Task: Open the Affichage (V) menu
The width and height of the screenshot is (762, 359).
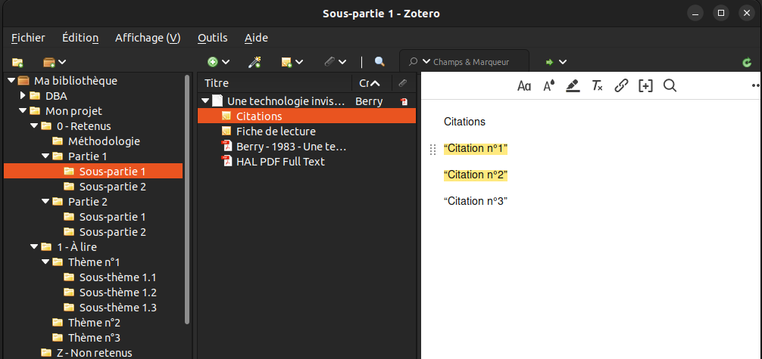Action: click(148, 38)
